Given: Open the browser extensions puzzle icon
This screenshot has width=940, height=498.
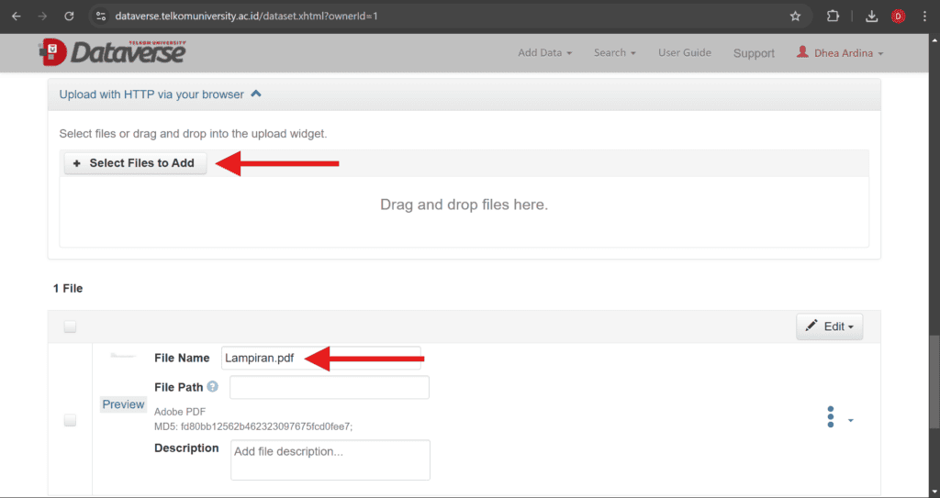Looking at the screenshot, I should [x=833, y=17].
